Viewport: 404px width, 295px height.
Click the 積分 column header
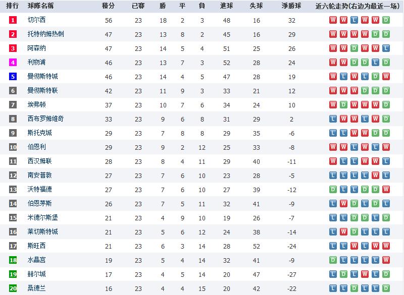(x=108, y=6)
